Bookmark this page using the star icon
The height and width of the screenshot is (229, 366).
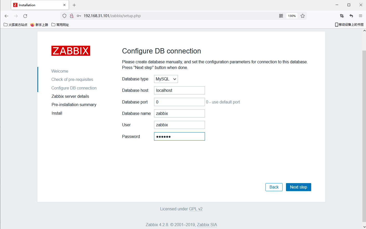(x=302, y=16)
